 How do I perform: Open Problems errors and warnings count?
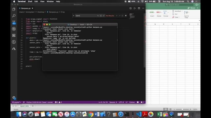58,102
